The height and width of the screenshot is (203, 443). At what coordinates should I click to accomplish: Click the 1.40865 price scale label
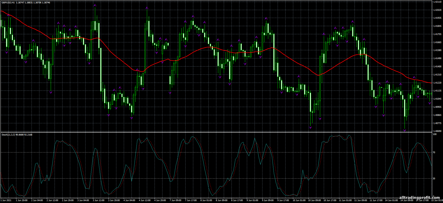pyautogui.click(x=437, y=115)
